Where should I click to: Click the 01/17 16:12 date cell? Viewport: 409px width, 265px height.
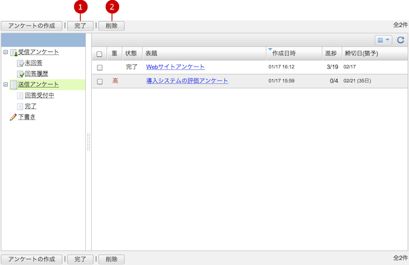282,67
